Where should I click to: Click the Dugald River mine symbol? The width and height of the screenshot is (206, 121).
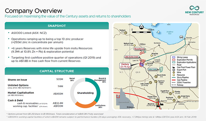click(170, 93)
